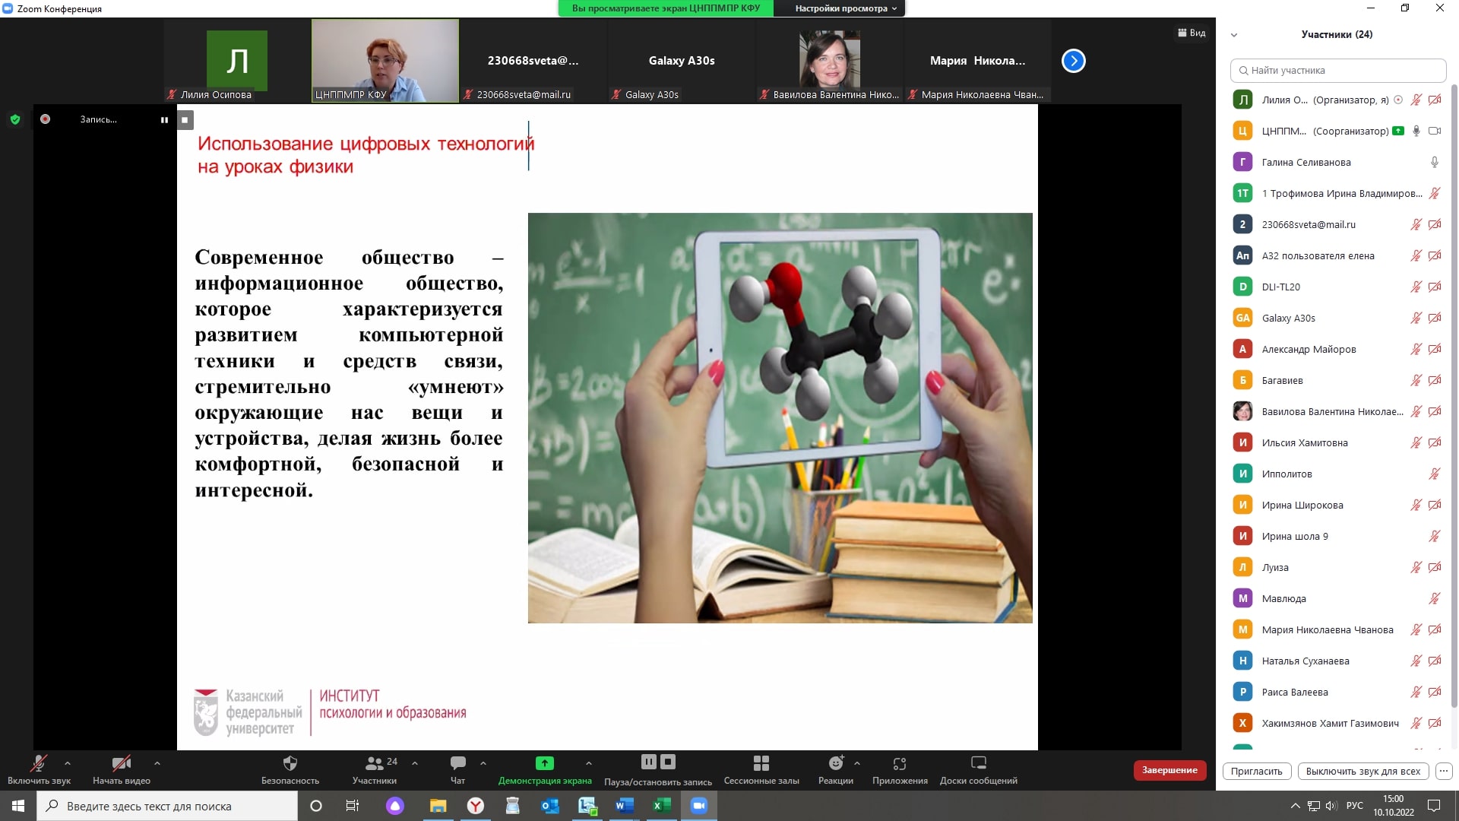Click the Пригласить button

coord(1256,771)
